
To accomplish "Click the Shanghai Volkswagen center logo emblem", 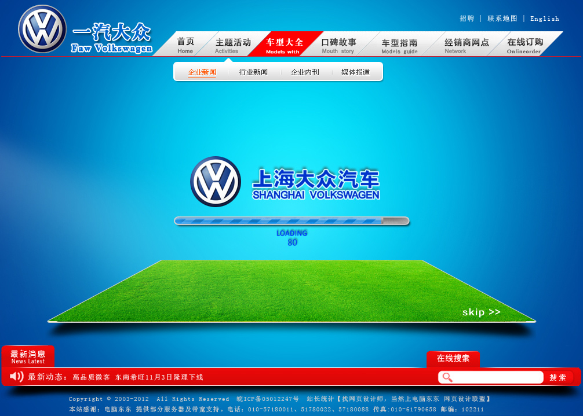I will [x=216, y=182].
